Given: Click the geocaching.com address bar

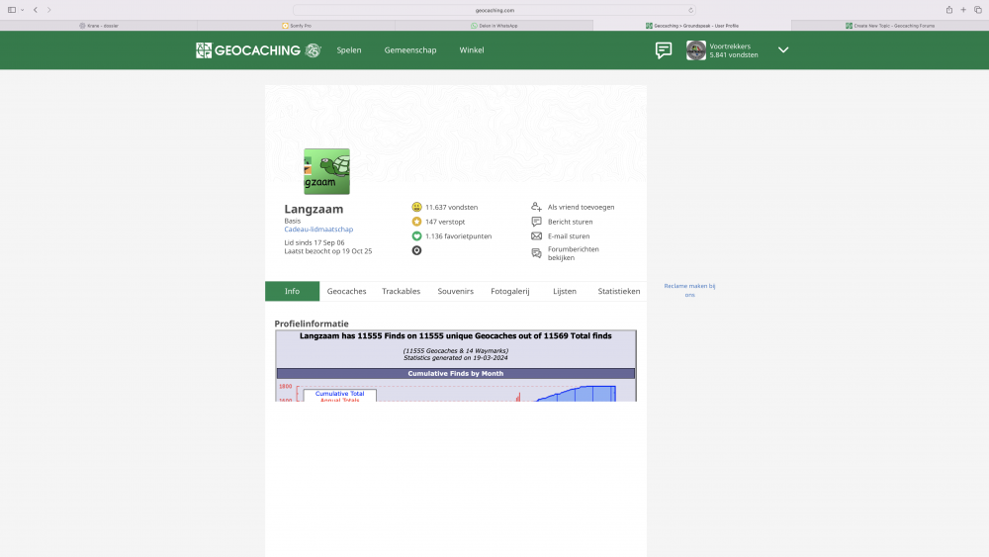Looking at the screenshot, I should coord(494,10).
